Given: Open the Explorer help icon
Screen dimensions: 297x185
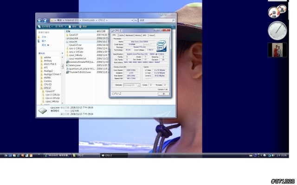Looking at the screenshot, I should point(172,27).
